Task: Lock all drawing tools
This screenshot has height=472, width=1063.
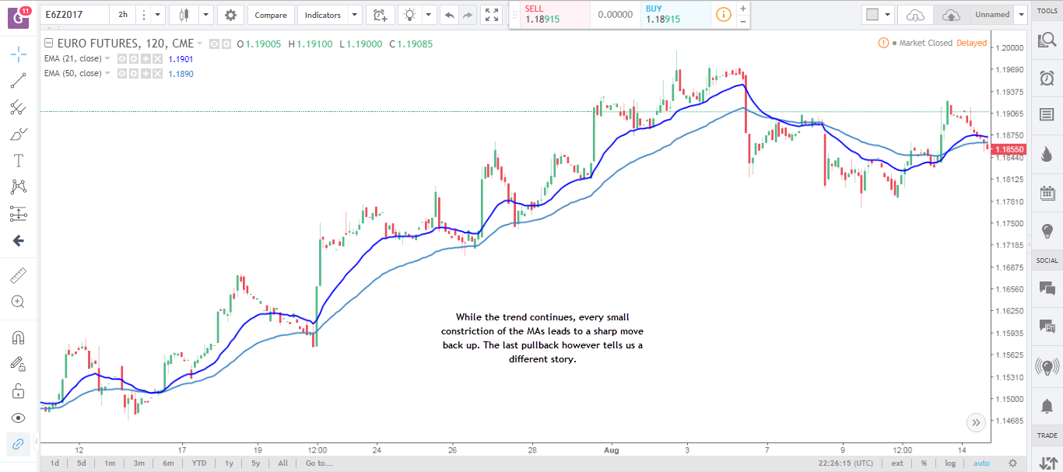Action: 17,390
